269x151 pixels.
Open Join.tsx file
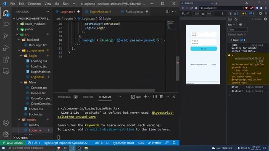(x=34, y=125)
